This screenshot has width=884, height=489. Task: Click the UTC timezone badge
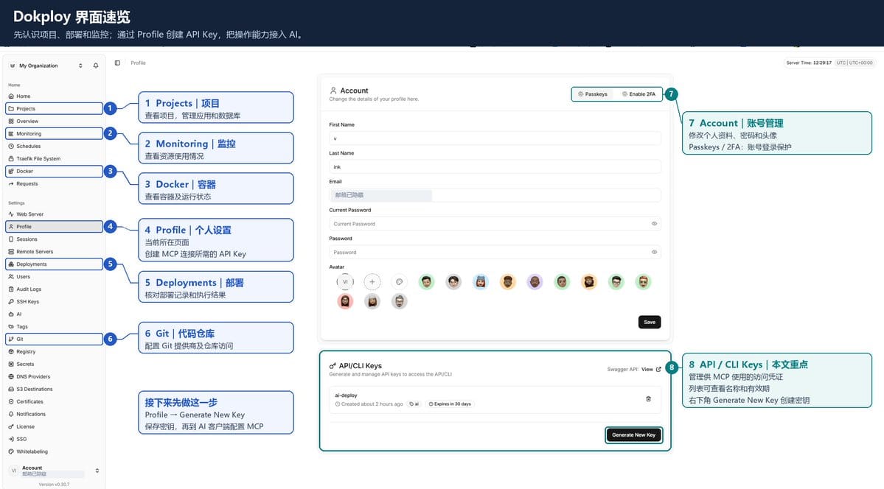(855, 63)
